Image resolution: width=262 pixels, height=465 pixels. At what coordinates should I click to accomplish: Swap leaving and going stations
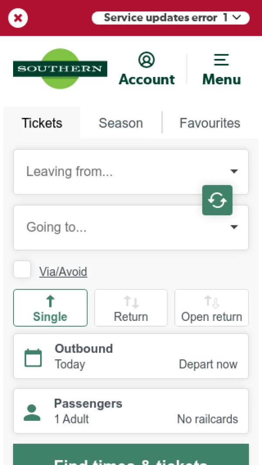[x=217, y=200]
